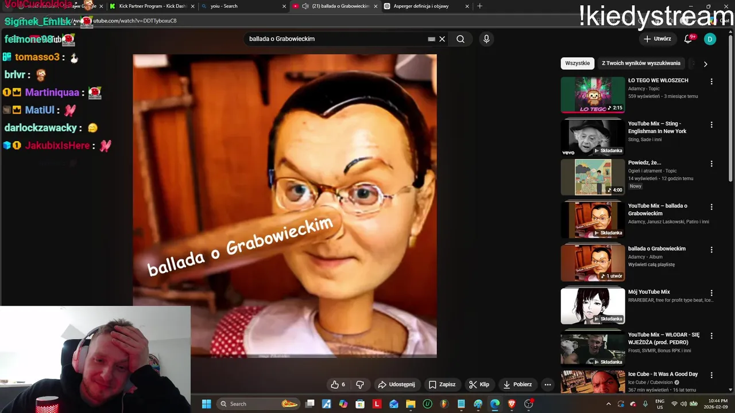Open Paint from the taskbar
Viewport: 735px width, 413px height.
[x=478, y=404]
